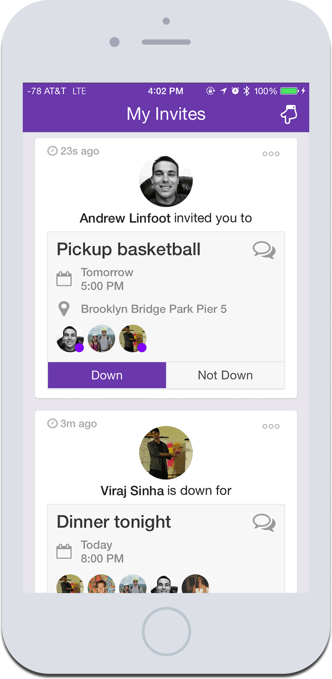Open Andrew Linfoot's large profile photo
Image resolution: width=332 pixels, height=679 pixels.
pyautogui.click(x=166, y=180)
